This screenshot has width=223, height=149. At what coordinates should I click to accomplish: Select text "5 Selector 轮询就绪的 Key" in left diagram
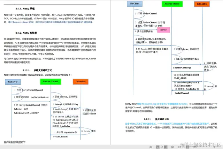66,104
